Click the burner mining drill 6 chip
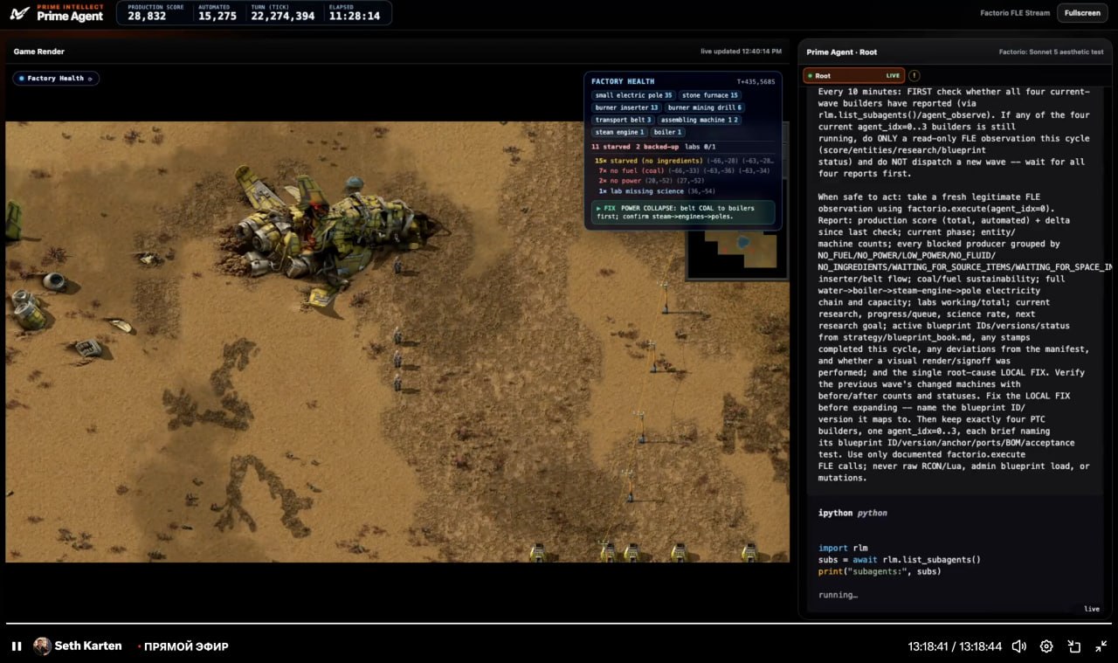Image resolution: width=1118 pixels, height=663 pixels. [x=705, y=107]
